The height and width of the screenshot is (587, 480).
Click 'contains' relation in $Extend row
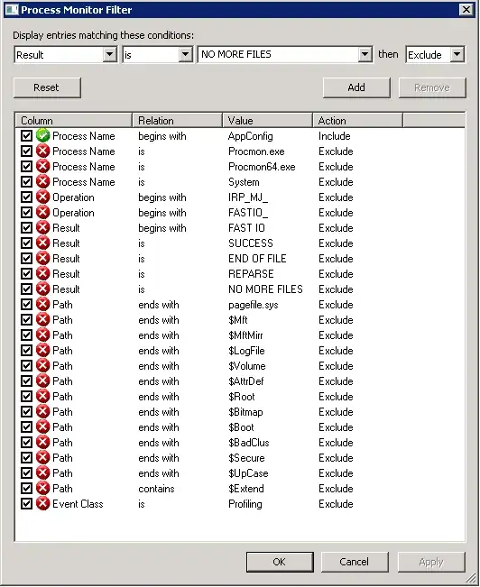click(157, 489)
